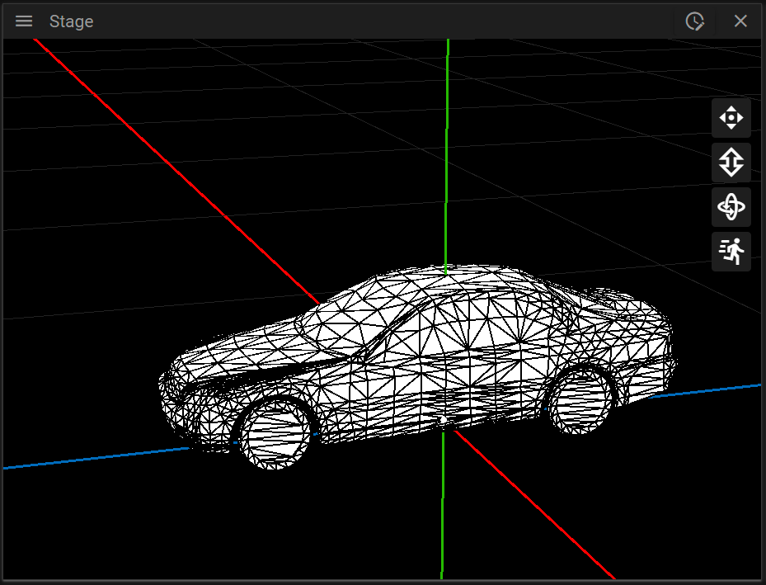Select the Pan four-arrow camera tool

click(x=731, y=118)
